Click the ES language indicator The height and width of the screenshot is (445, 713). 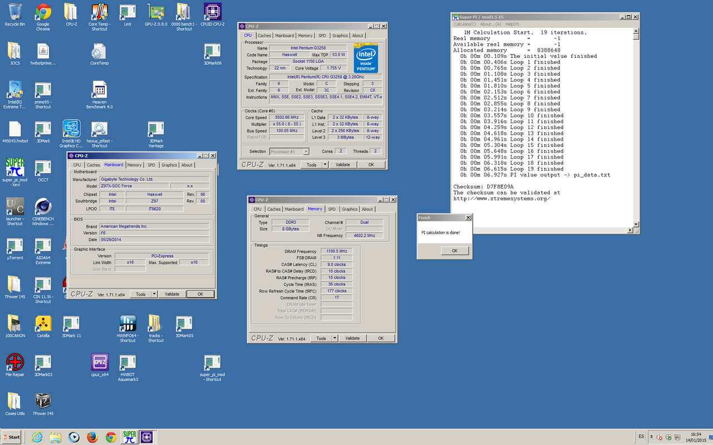point(642,437)
